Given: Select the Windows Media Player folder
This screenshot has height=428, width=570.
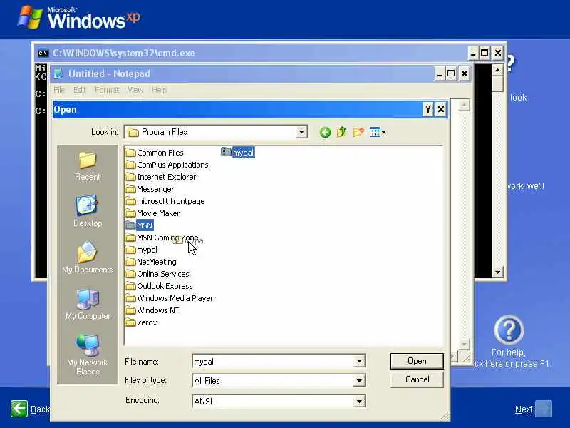Looking at the screenshot, I should point(170,298).
